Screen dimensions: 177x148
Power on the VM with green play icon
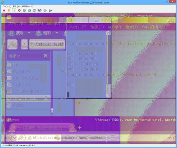pyautogui.click(x=14, y=11)
